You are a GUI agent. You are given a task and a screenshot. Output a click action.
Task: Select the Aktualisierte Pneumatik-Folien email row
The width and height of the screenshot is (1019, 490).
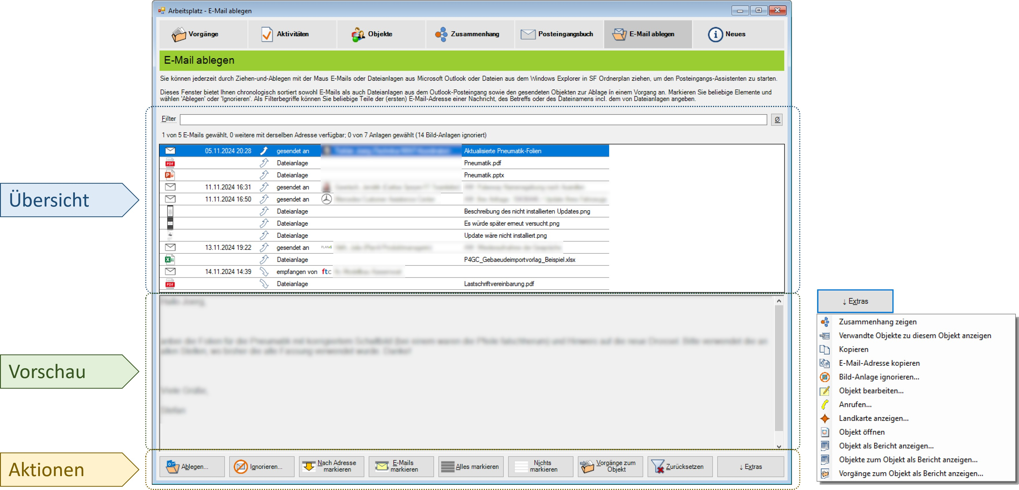(x=384, y=151)
